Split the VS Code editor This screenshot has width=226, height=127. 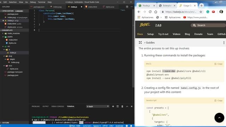point(127,7)
